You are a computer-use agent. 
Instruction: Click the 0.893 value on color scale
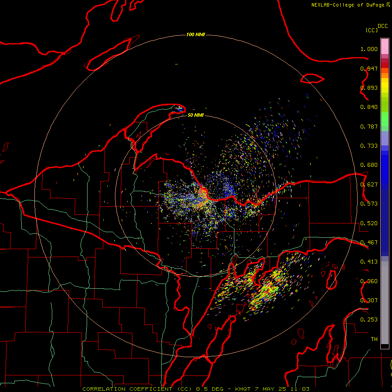tap(369, 88)
